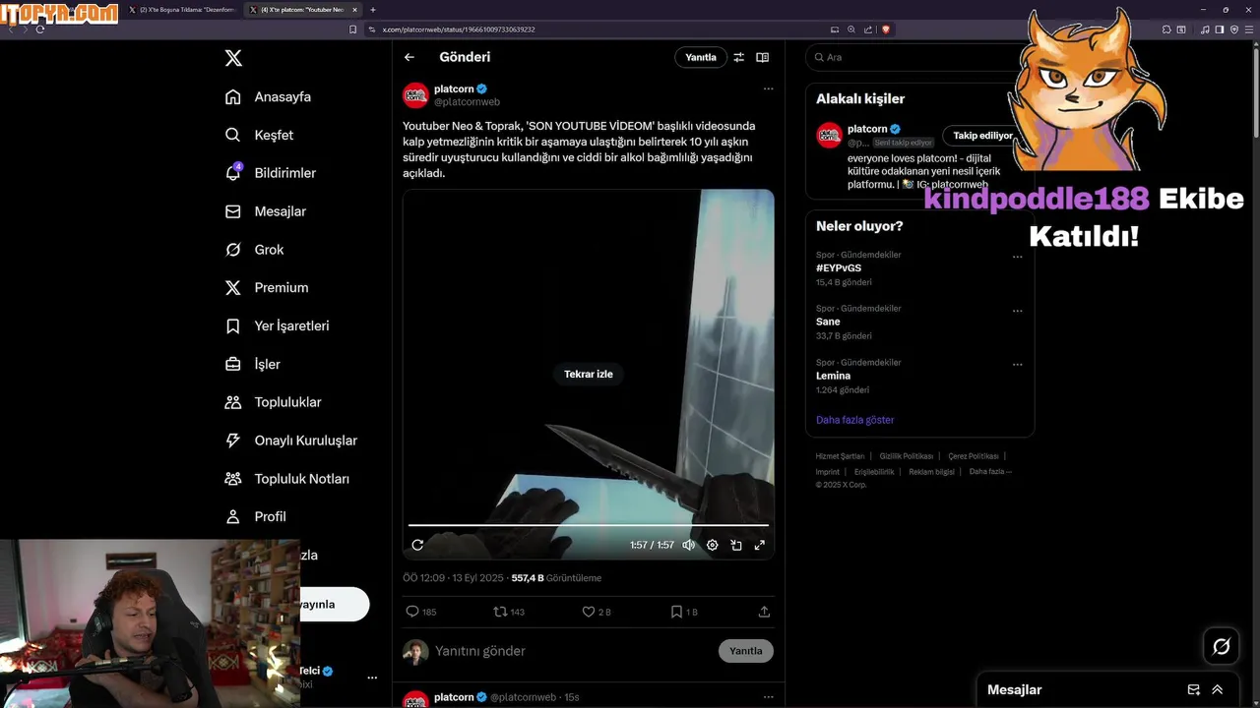Open Anasayfa home page
The height and width of the screenshot is (708, 1260).
[268, 96]
